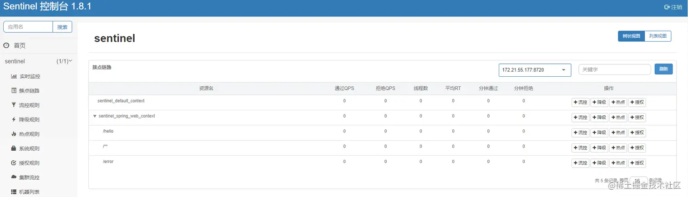Click the /** resource name
The image size is (688, 197).
(x=105, y=146)
